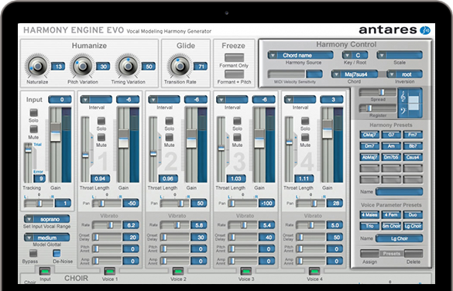Open Model Glottal medium dropdown
Viewport: 453px width, 291px height.
(46, 238)
